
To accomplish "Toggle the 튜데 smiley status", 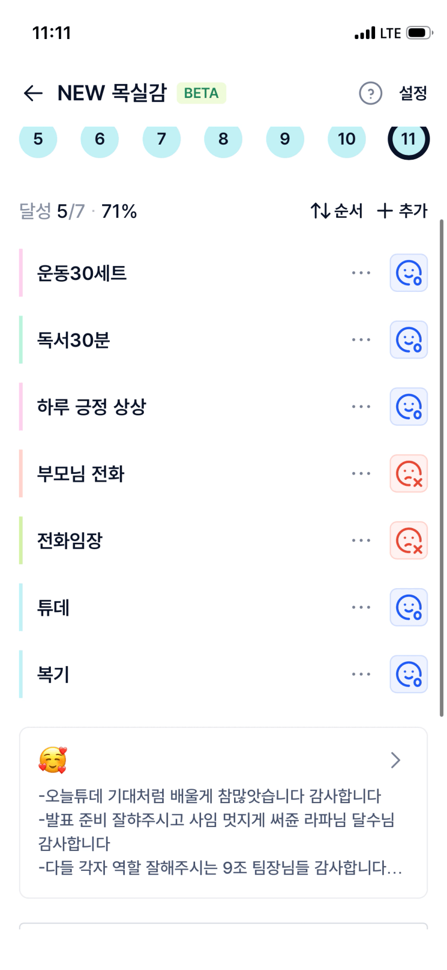I will coord(409,608).
